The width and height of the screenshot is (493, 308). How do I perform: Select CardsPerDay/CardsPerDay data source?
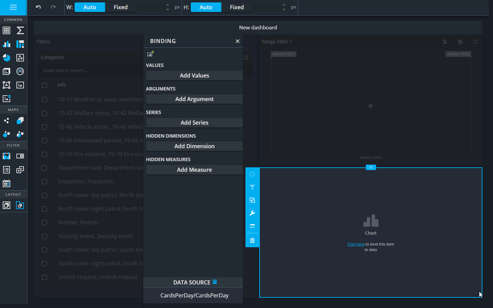point(194,295)
